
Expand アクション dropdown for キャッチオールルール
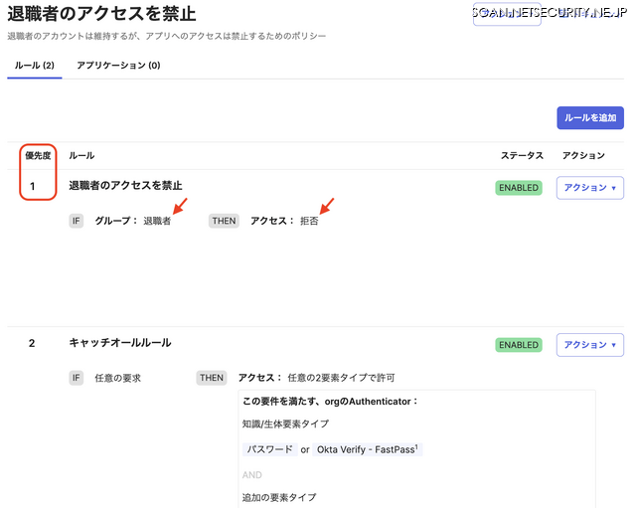click(589, 345)
